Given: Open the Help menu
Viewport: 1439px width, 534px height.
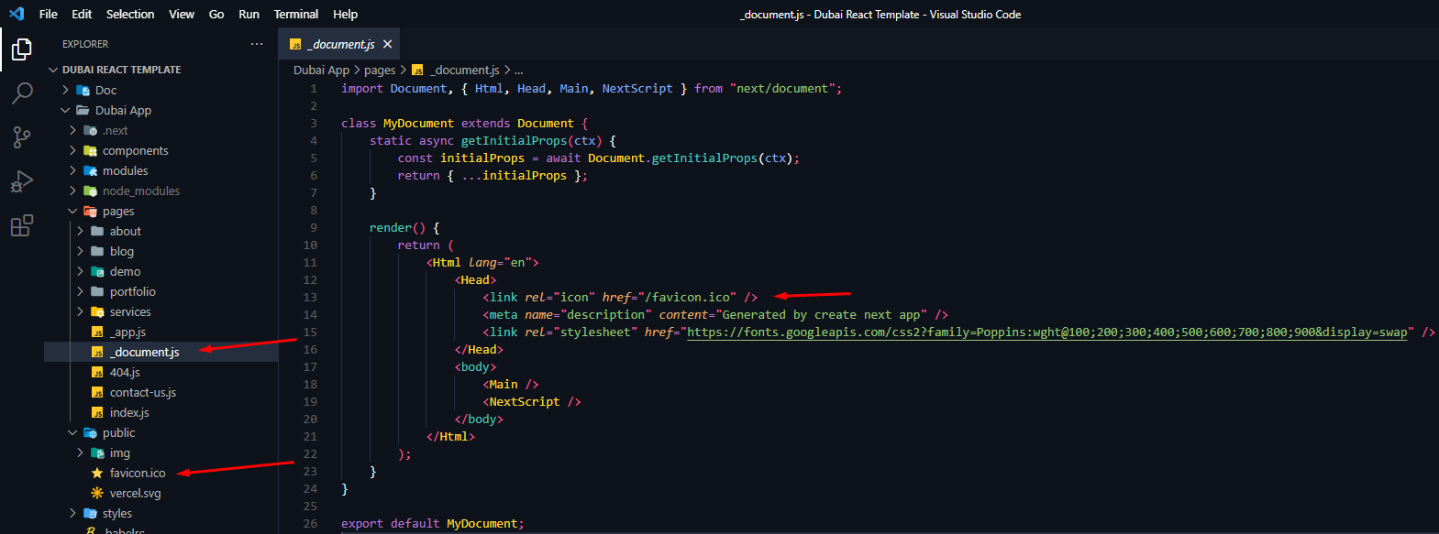Looking at the screenshot, I should coord(346,14).
